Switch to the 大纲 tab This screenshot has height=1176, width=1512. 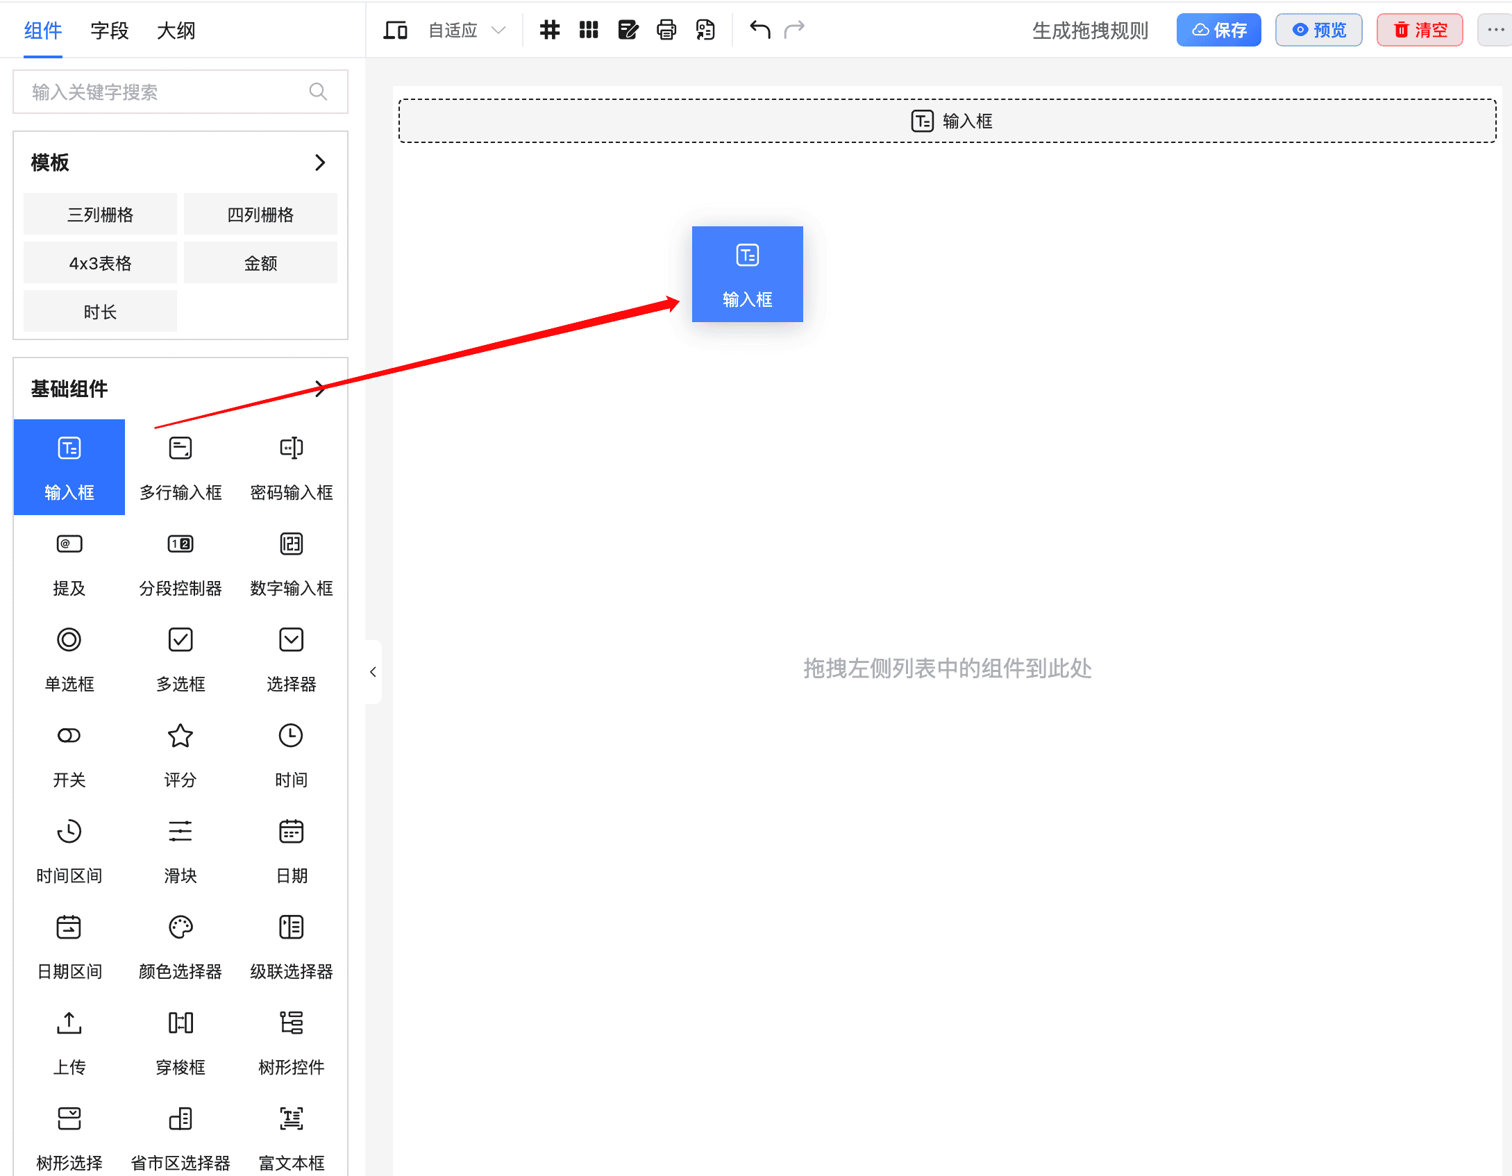[x=176, y=31]
